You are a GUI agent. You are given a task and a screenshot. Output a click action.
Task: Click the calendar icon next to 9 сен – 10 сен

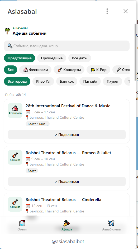point(28,159)
